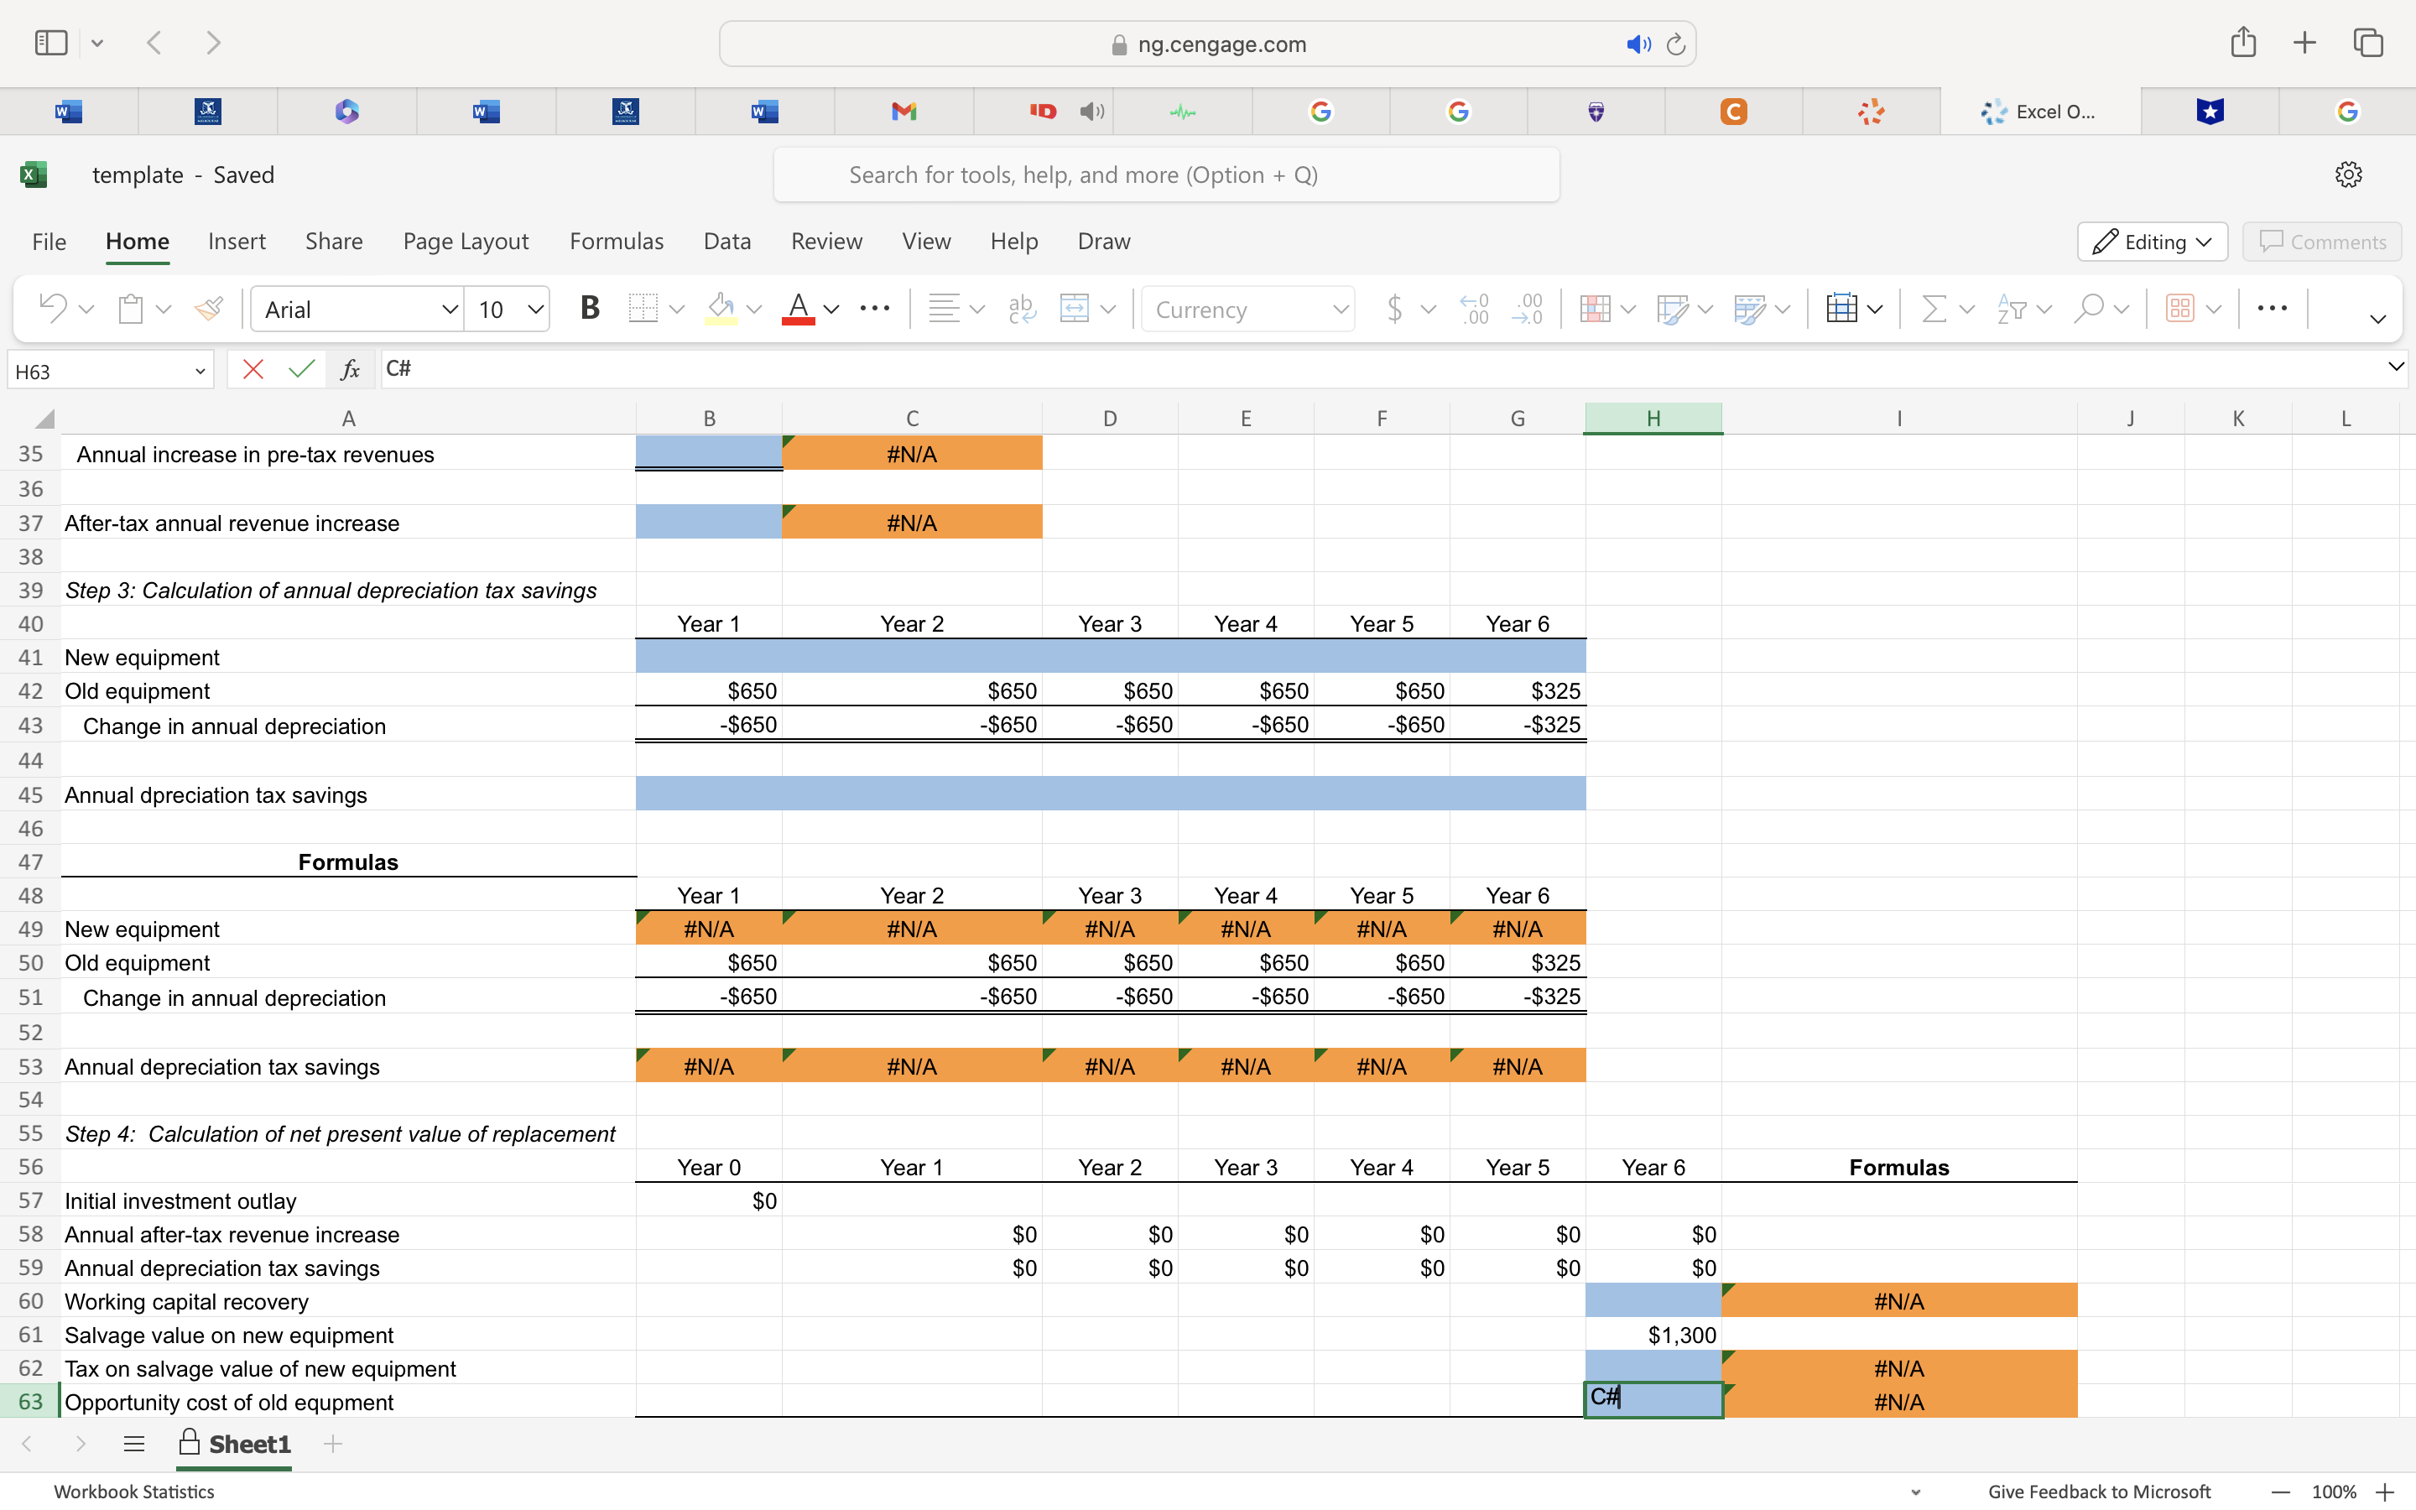Viewport: 2416px width, 1510px height.
Task: Open the Page Layout tab
Action: (466, 242)
